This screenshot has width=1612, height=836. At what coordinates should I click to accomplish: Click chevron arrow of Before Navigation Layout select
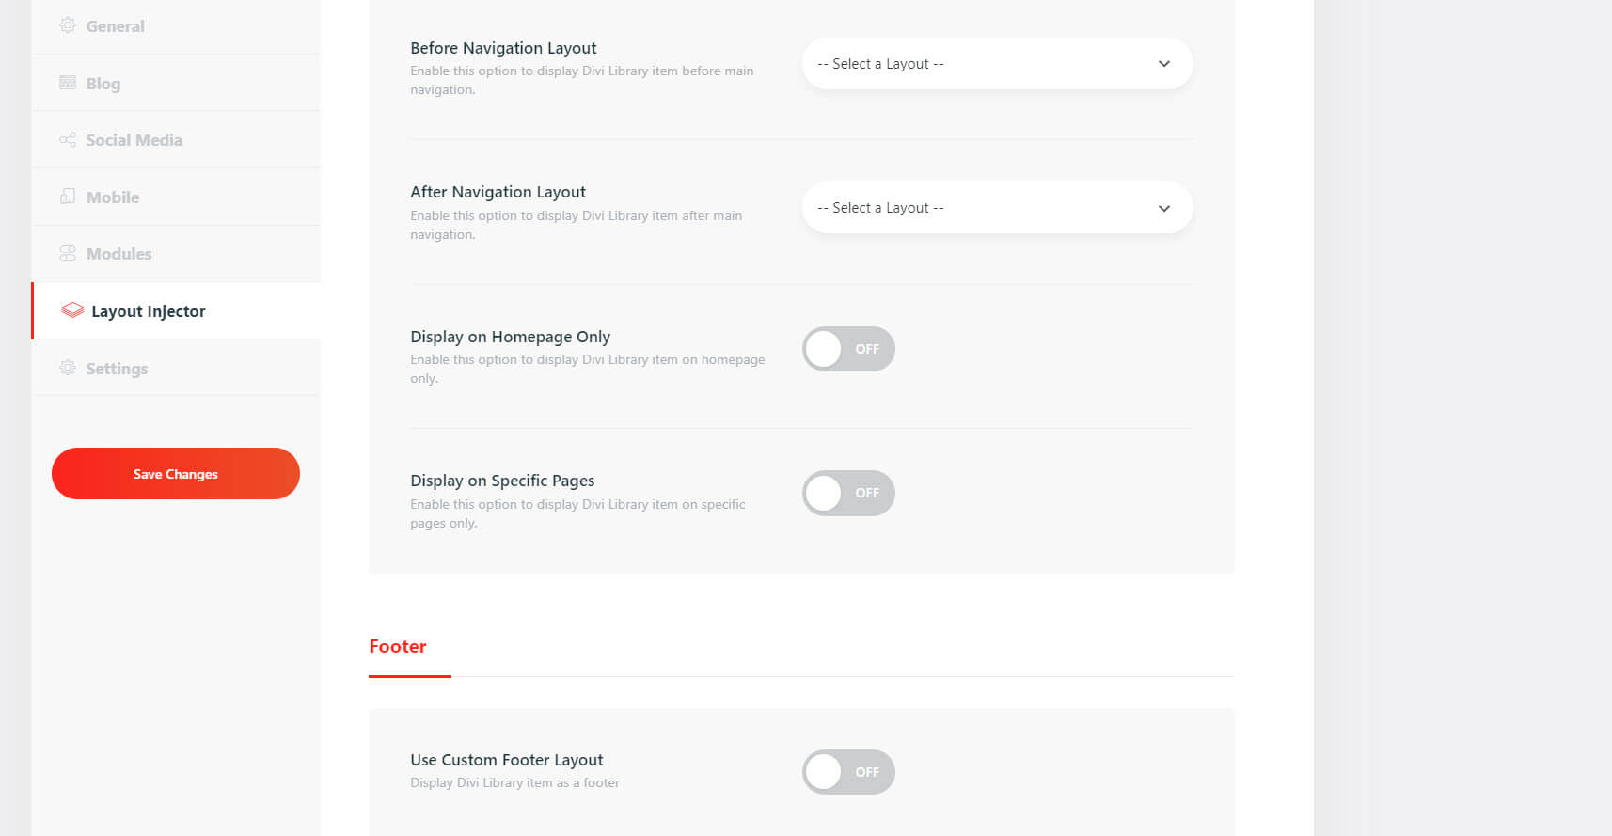tap(1164, 64)
